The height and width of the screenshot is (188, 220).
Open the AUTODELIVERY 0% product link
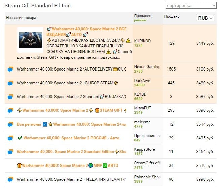(x=72, y=69)
